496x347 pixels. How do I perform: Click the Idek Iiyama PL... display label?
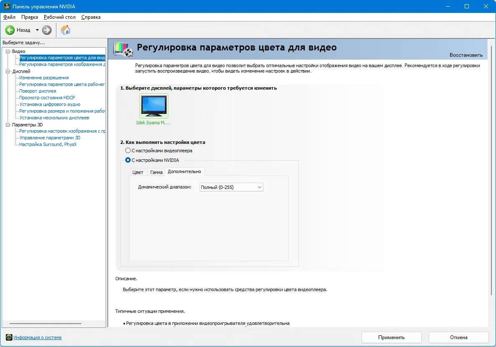[x=153, y=123]
